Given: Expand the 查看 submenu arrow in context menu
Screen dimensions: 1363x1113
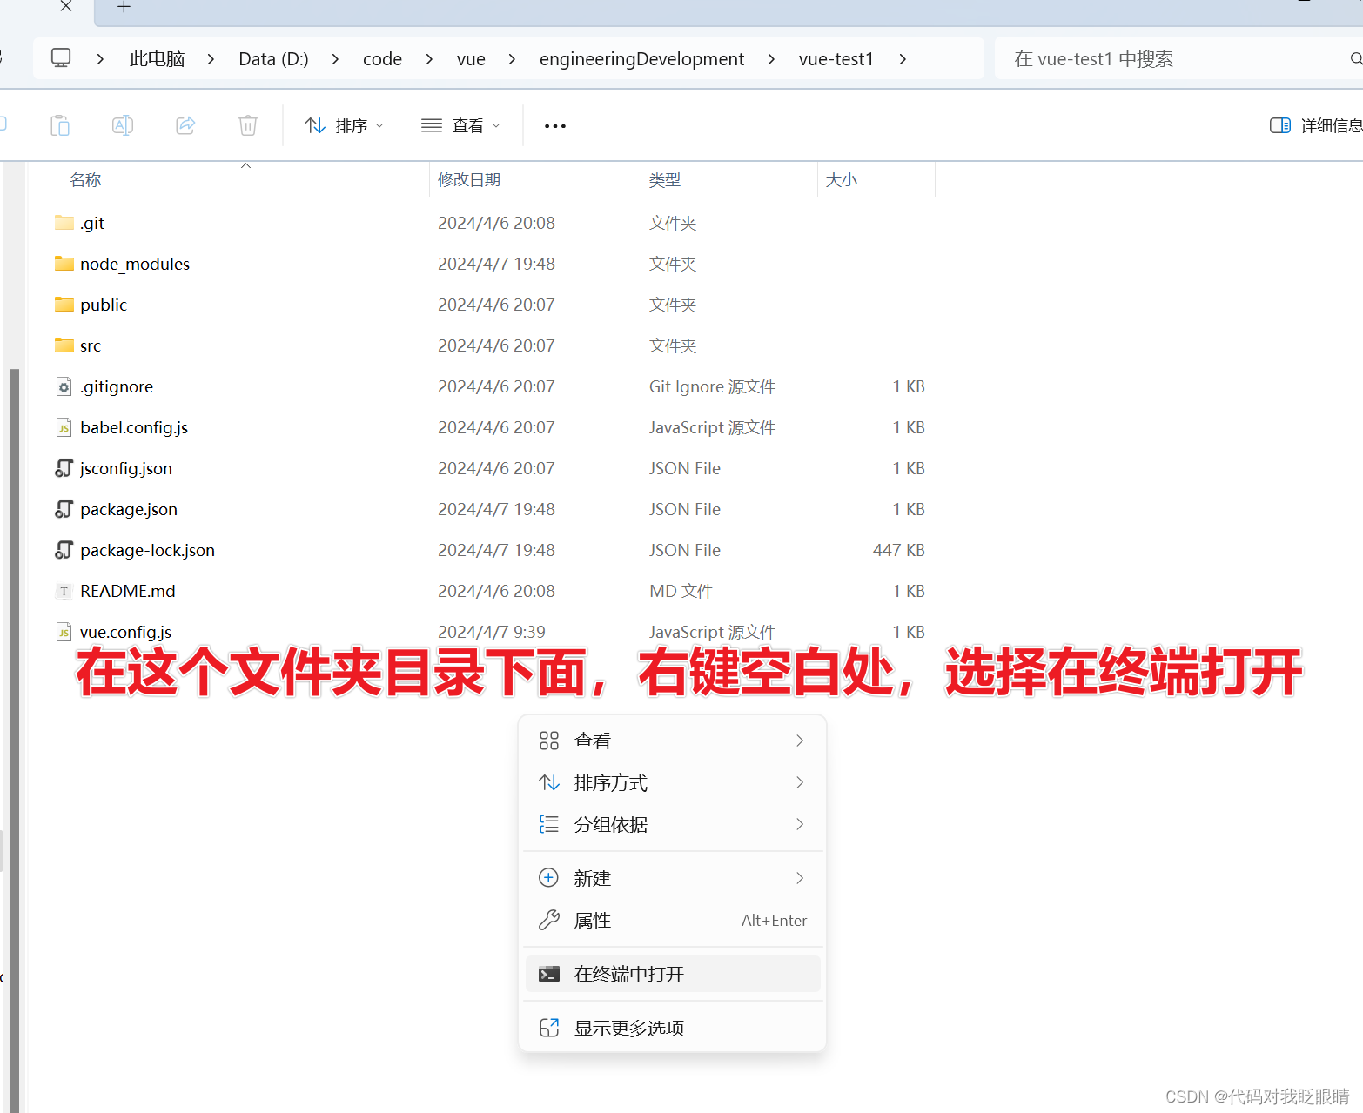Looking at the screenshot, I should pos(800,741).
